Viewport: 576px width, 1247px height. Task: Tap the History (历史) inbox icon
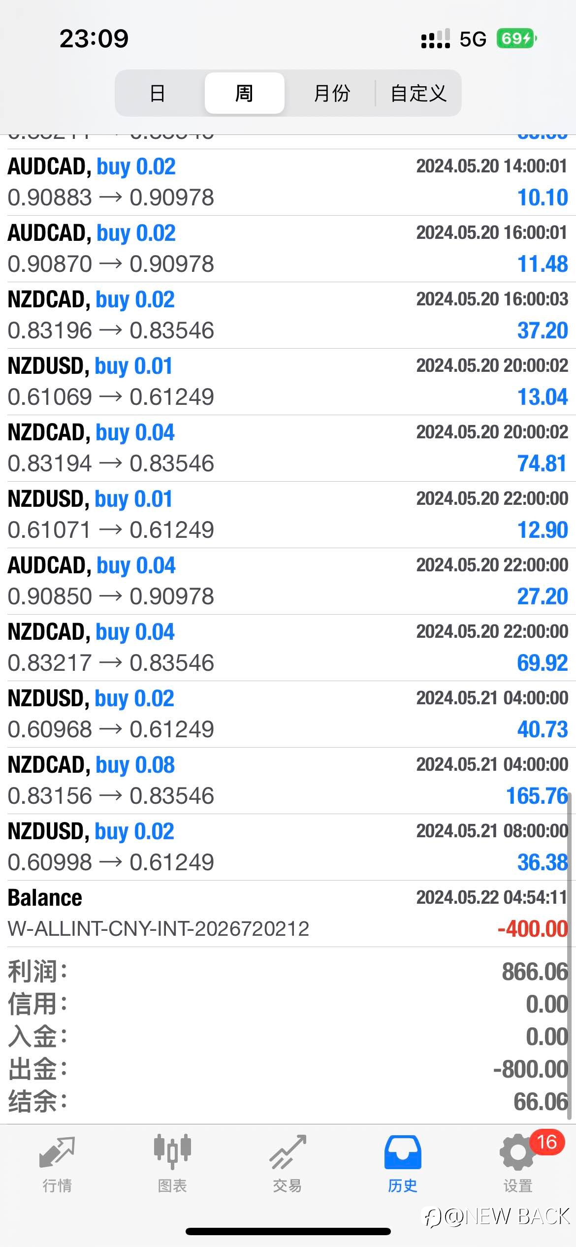tap(403, 1153)
